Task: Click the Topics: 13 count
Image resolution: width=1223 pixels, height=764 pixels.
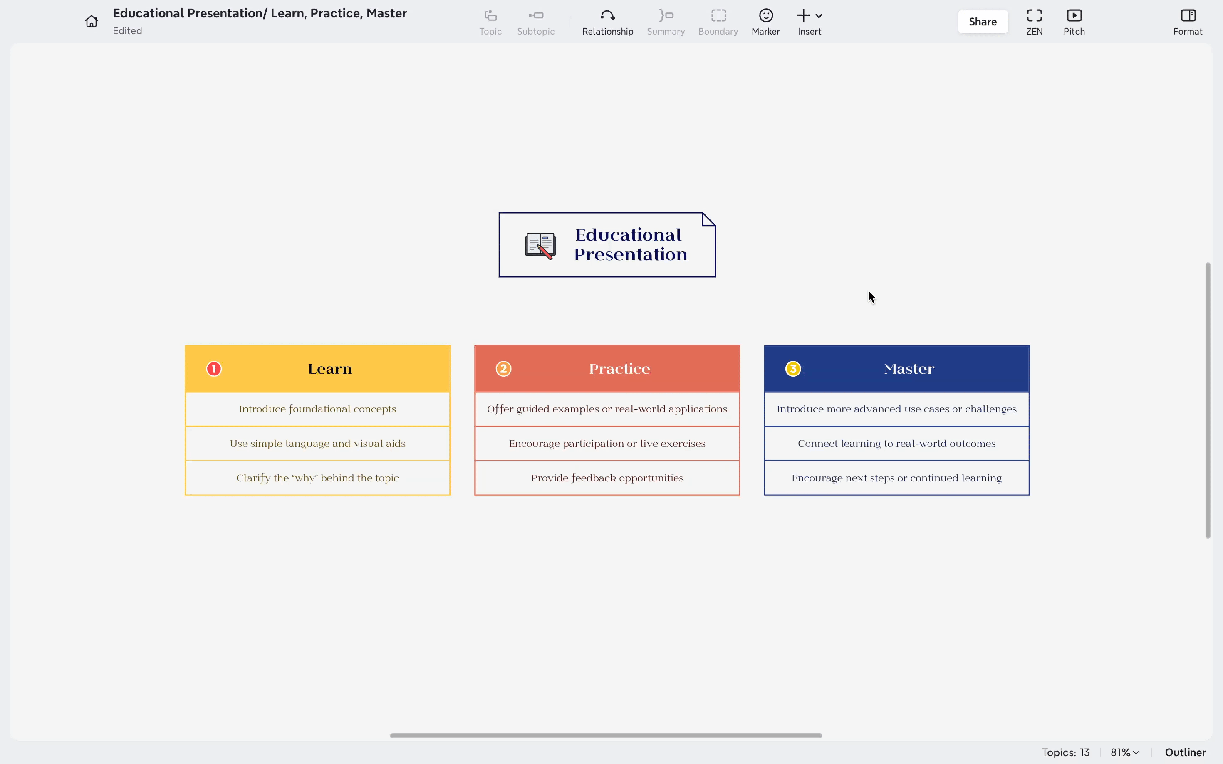Action: tap(1065, 752)
